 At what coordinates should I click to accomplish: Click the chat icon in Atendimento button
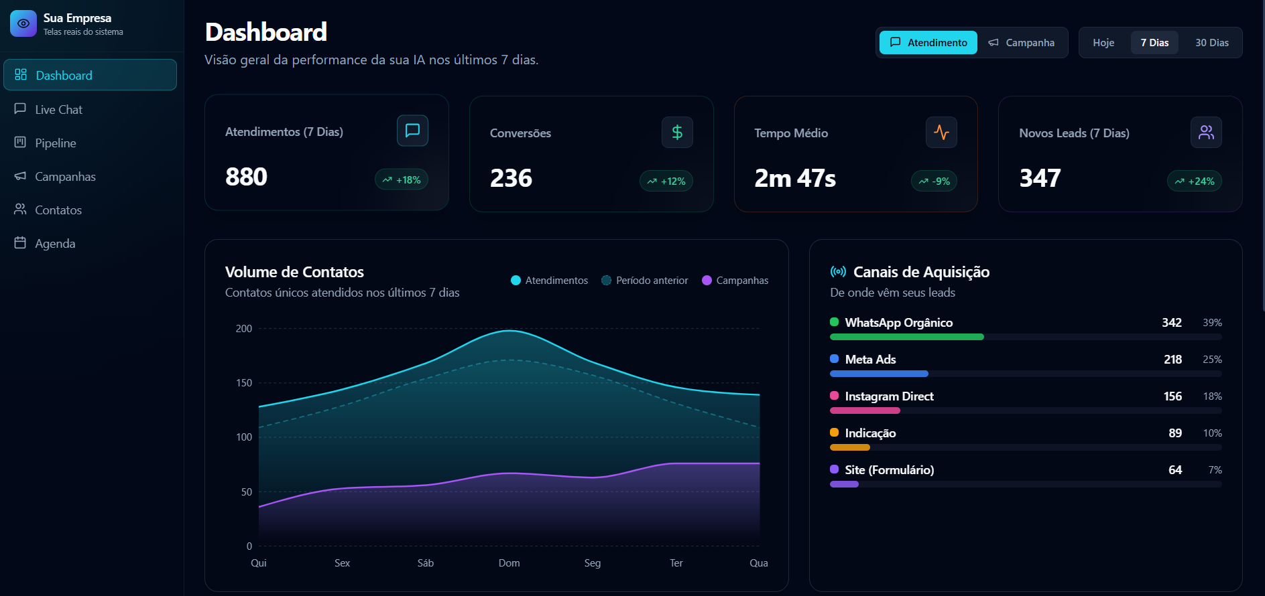895,42
